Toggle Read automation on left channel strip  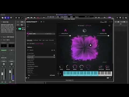tap(4, 61)
